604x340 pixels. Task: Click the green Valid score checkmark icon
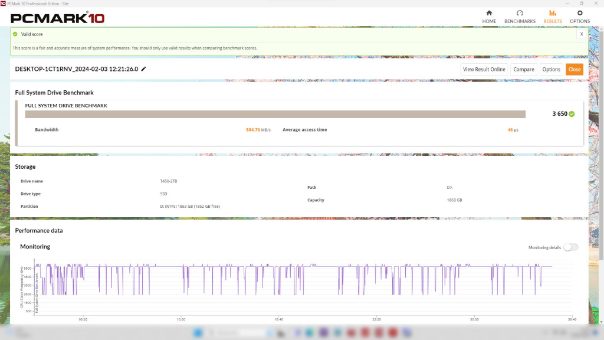point(15,34)
